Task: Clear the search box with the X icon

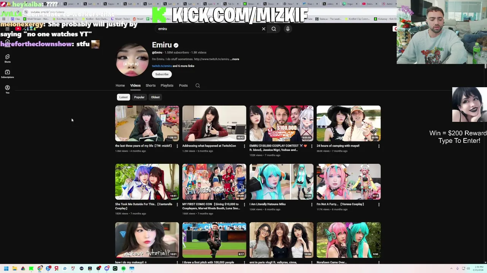Action: tap(264, 29)
